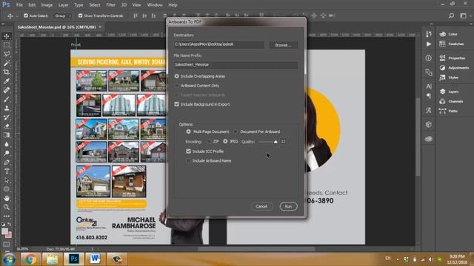Select the Path Selection tool
Viewport: 474px width, 266px height.
(x=7, y=180)
